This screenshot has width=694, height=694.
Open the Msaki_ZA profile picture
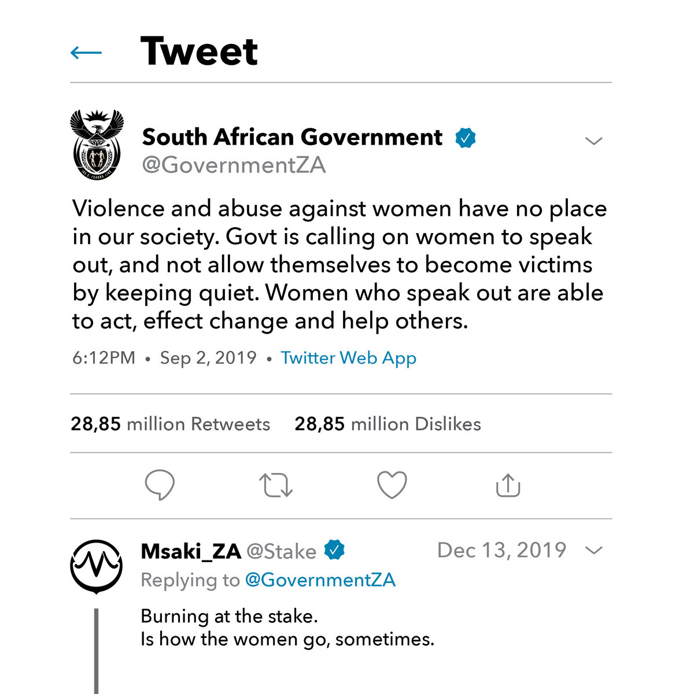point(96,566)
